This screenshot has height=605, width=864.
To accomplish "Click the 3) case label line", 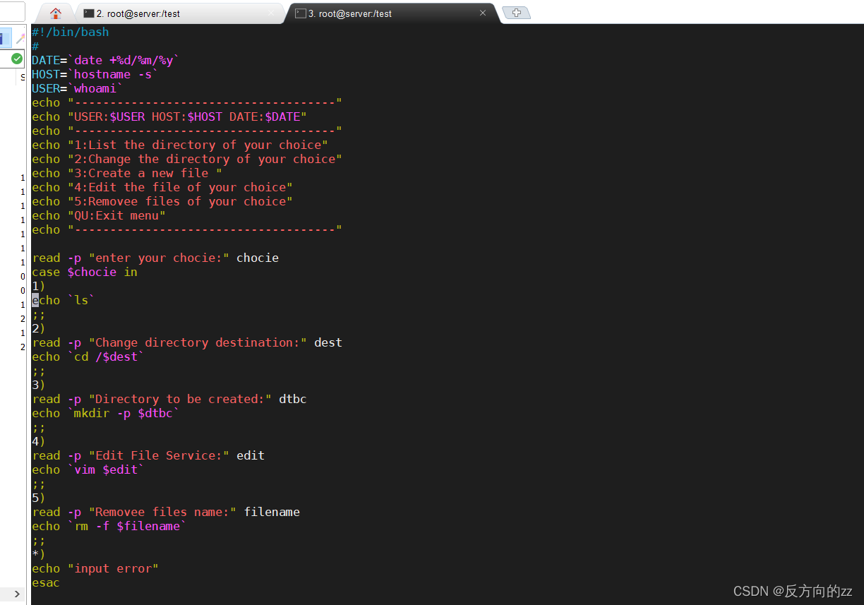I will click(39, 385).
